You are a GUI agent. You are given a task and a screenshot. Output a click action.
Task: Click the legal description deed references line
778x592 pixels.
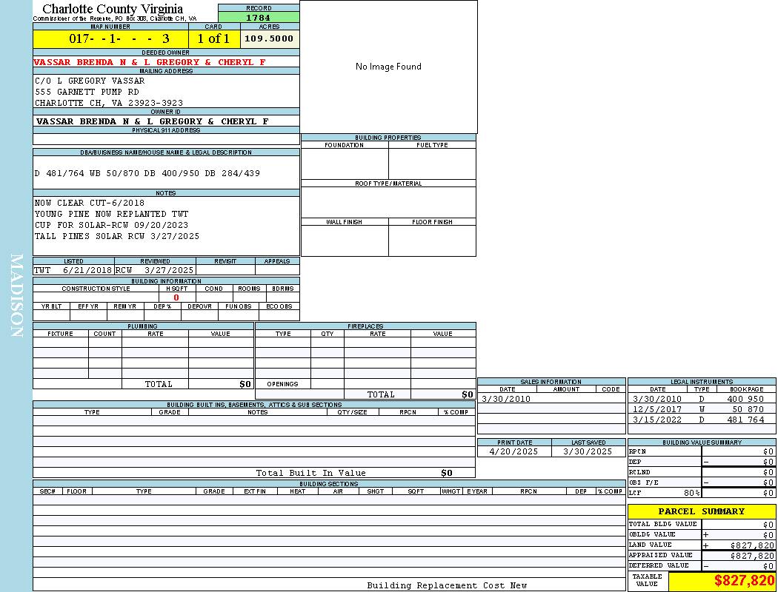point(147,173)
